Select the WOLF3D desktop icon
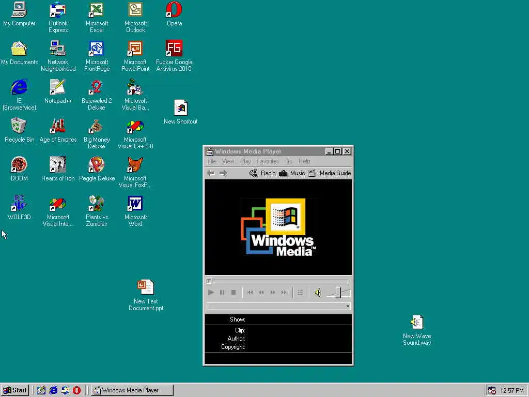Image resolution: width=529 pixels, height=397 pixels. pos(19,208)
